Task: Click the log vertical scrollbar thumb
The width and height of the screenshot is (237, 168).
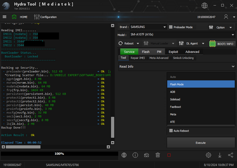Action: [112, 127]
